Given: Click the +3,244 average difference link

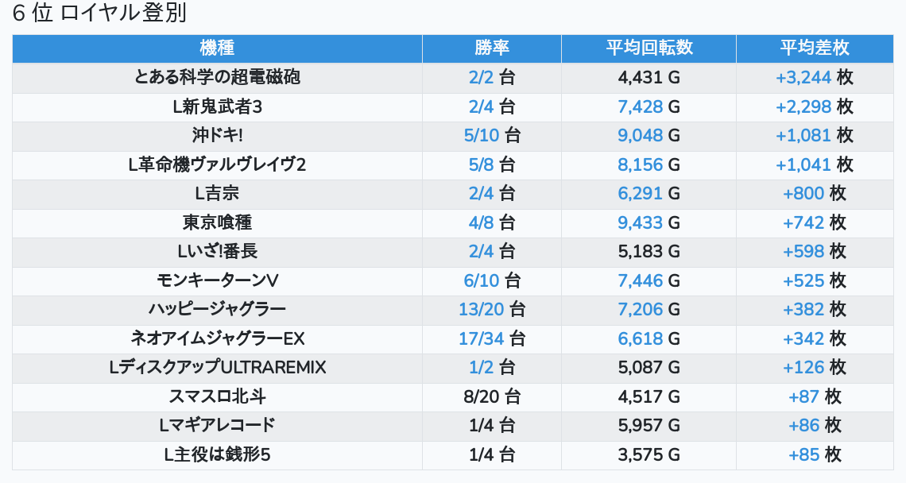Looking at the screenshot, I should 803,77.
